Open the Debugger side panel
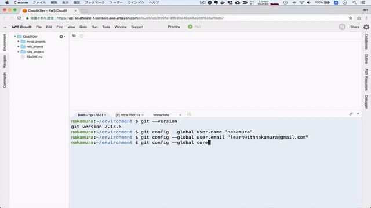371x208 pixels. (x=366, y=102)
